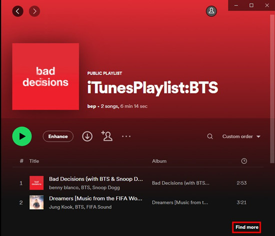Select track Bad Decisions (with BTS & Snoop D...

[96, 179]
